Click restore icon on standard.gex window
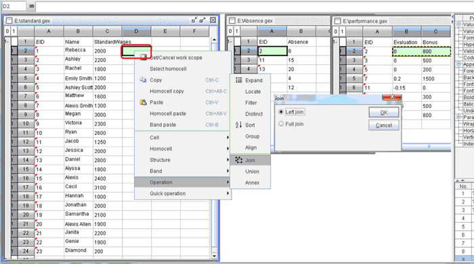474x264 pixels. click(x=194, y=20)
